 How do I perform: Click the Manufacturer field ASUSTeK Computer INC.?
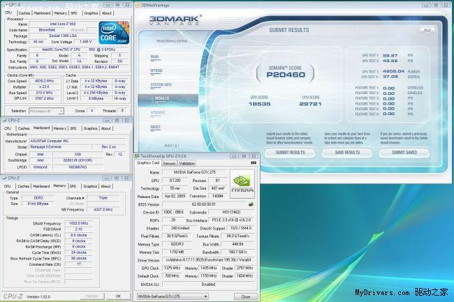(x=78, y=141)
